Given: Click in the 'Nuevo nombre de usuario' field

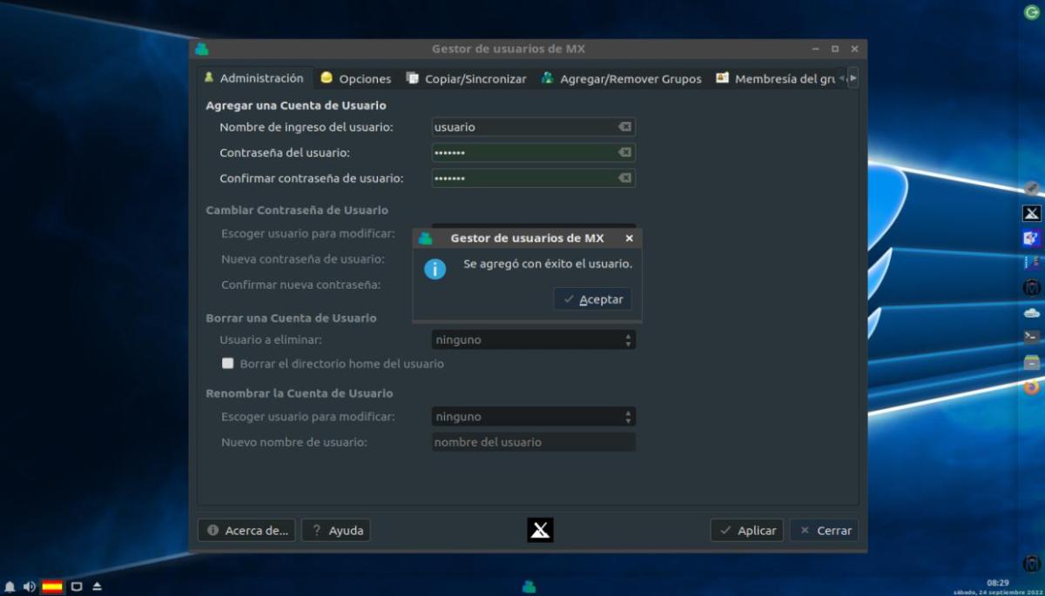Looking at the screenshot, I should click(x=533, y=442).
